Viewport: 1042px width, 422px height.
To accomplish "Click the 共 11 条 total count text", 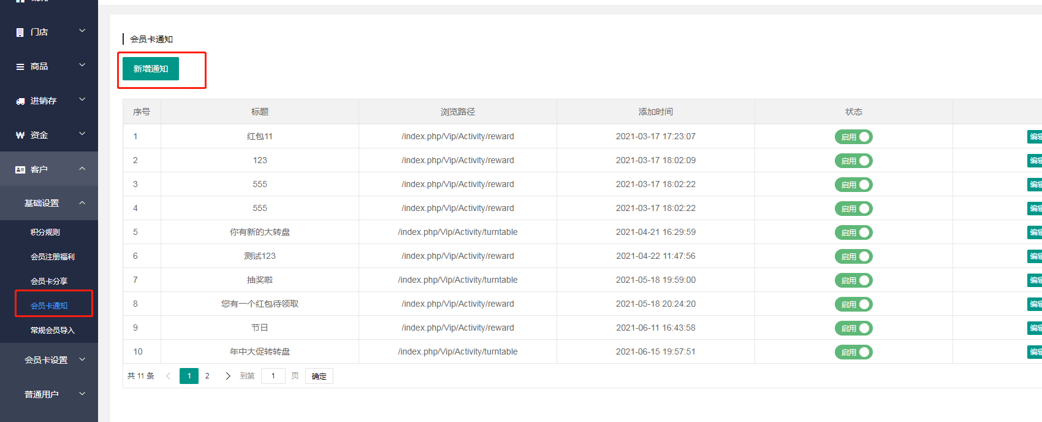I will [x=141, y=376].
